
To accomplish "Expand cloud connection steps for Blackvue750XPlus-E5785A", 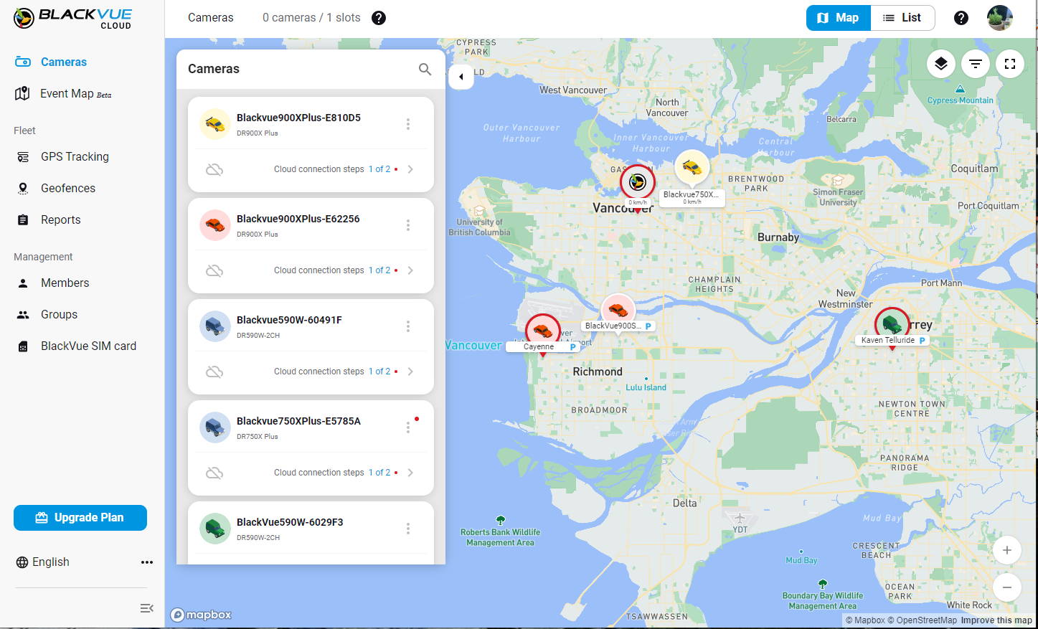I will [x=410, y=473].
